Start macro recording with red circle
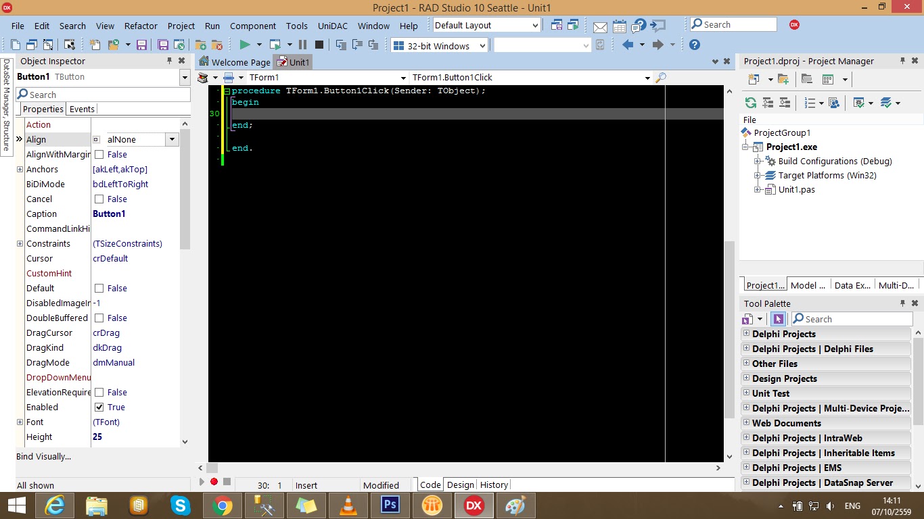The image size is (924, 519). [214, 482]
